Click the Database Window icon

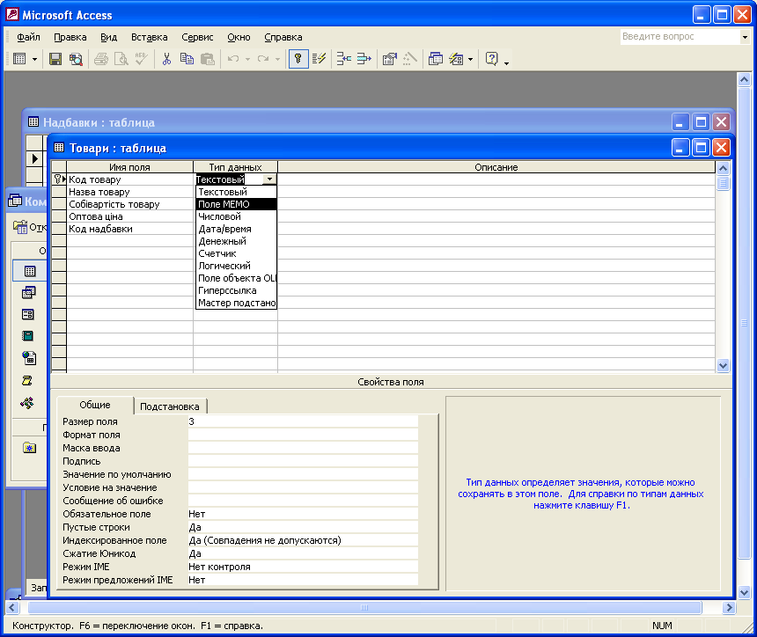click(436, 59)
